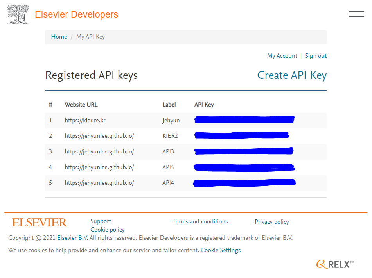
Task: Click Create API Key
Action: click(x=292, y=75)
